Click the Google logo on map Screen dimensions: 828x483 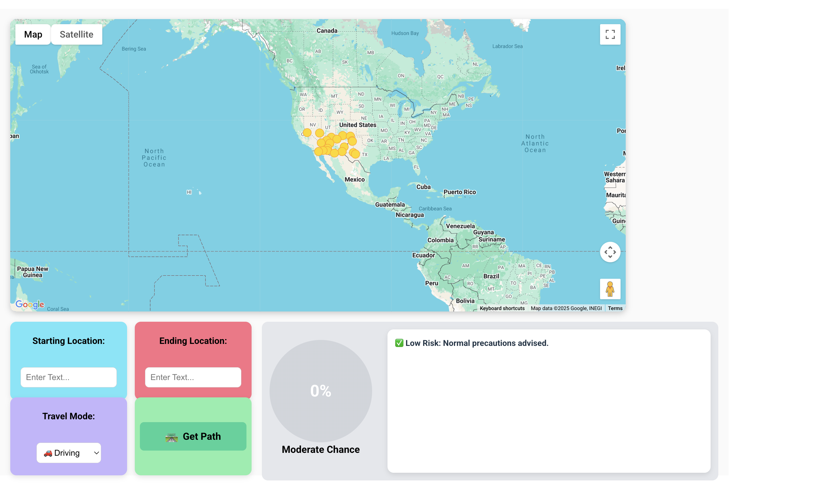[30, 304]
